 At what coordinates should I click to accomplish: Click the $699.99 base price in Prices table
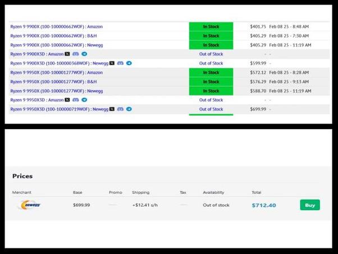[x=81, y=205]
